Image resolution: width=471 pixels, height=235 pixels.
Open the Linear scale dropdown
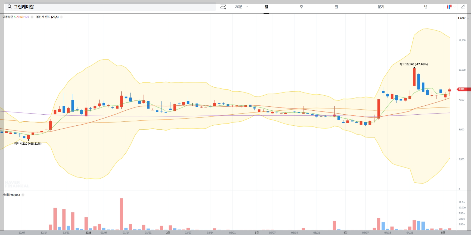coord(463,18)
